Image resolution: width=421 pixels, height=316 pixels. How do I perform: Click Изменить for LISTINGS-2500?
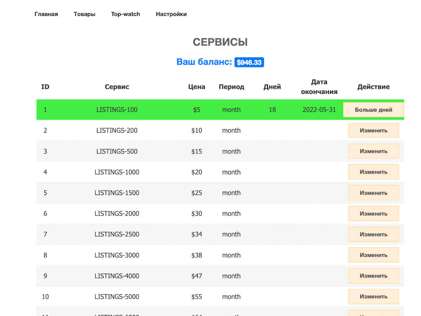tap(373, 234)
